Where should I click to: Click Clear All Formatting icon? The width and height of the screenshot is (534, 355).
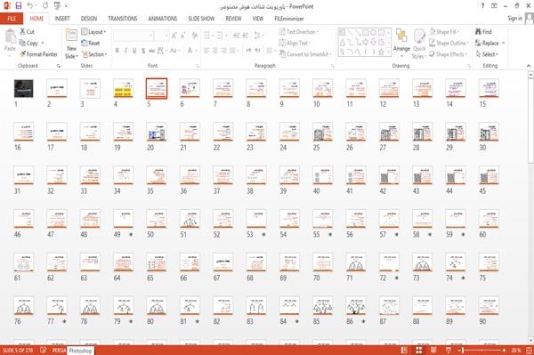[x=194, y=35]
